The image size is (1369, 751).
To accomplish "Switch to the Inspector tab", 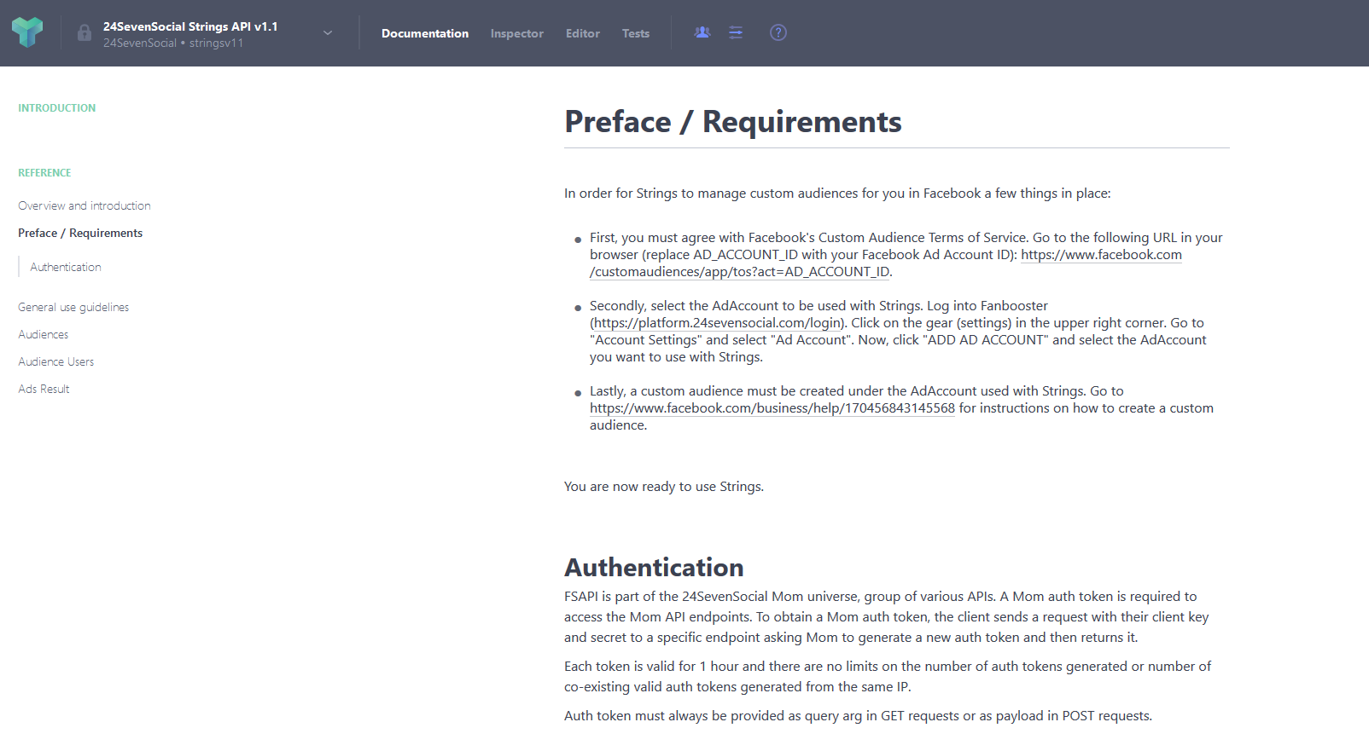I will [x=517, y=33].
